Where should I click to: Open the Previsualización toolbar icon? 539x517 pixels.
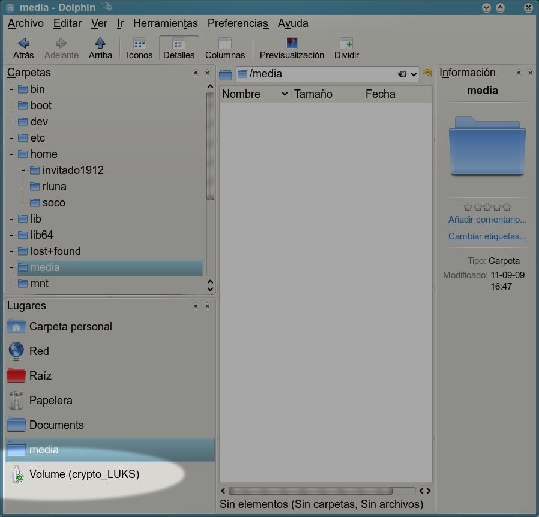pyautogui.click(x=292, y=43)
